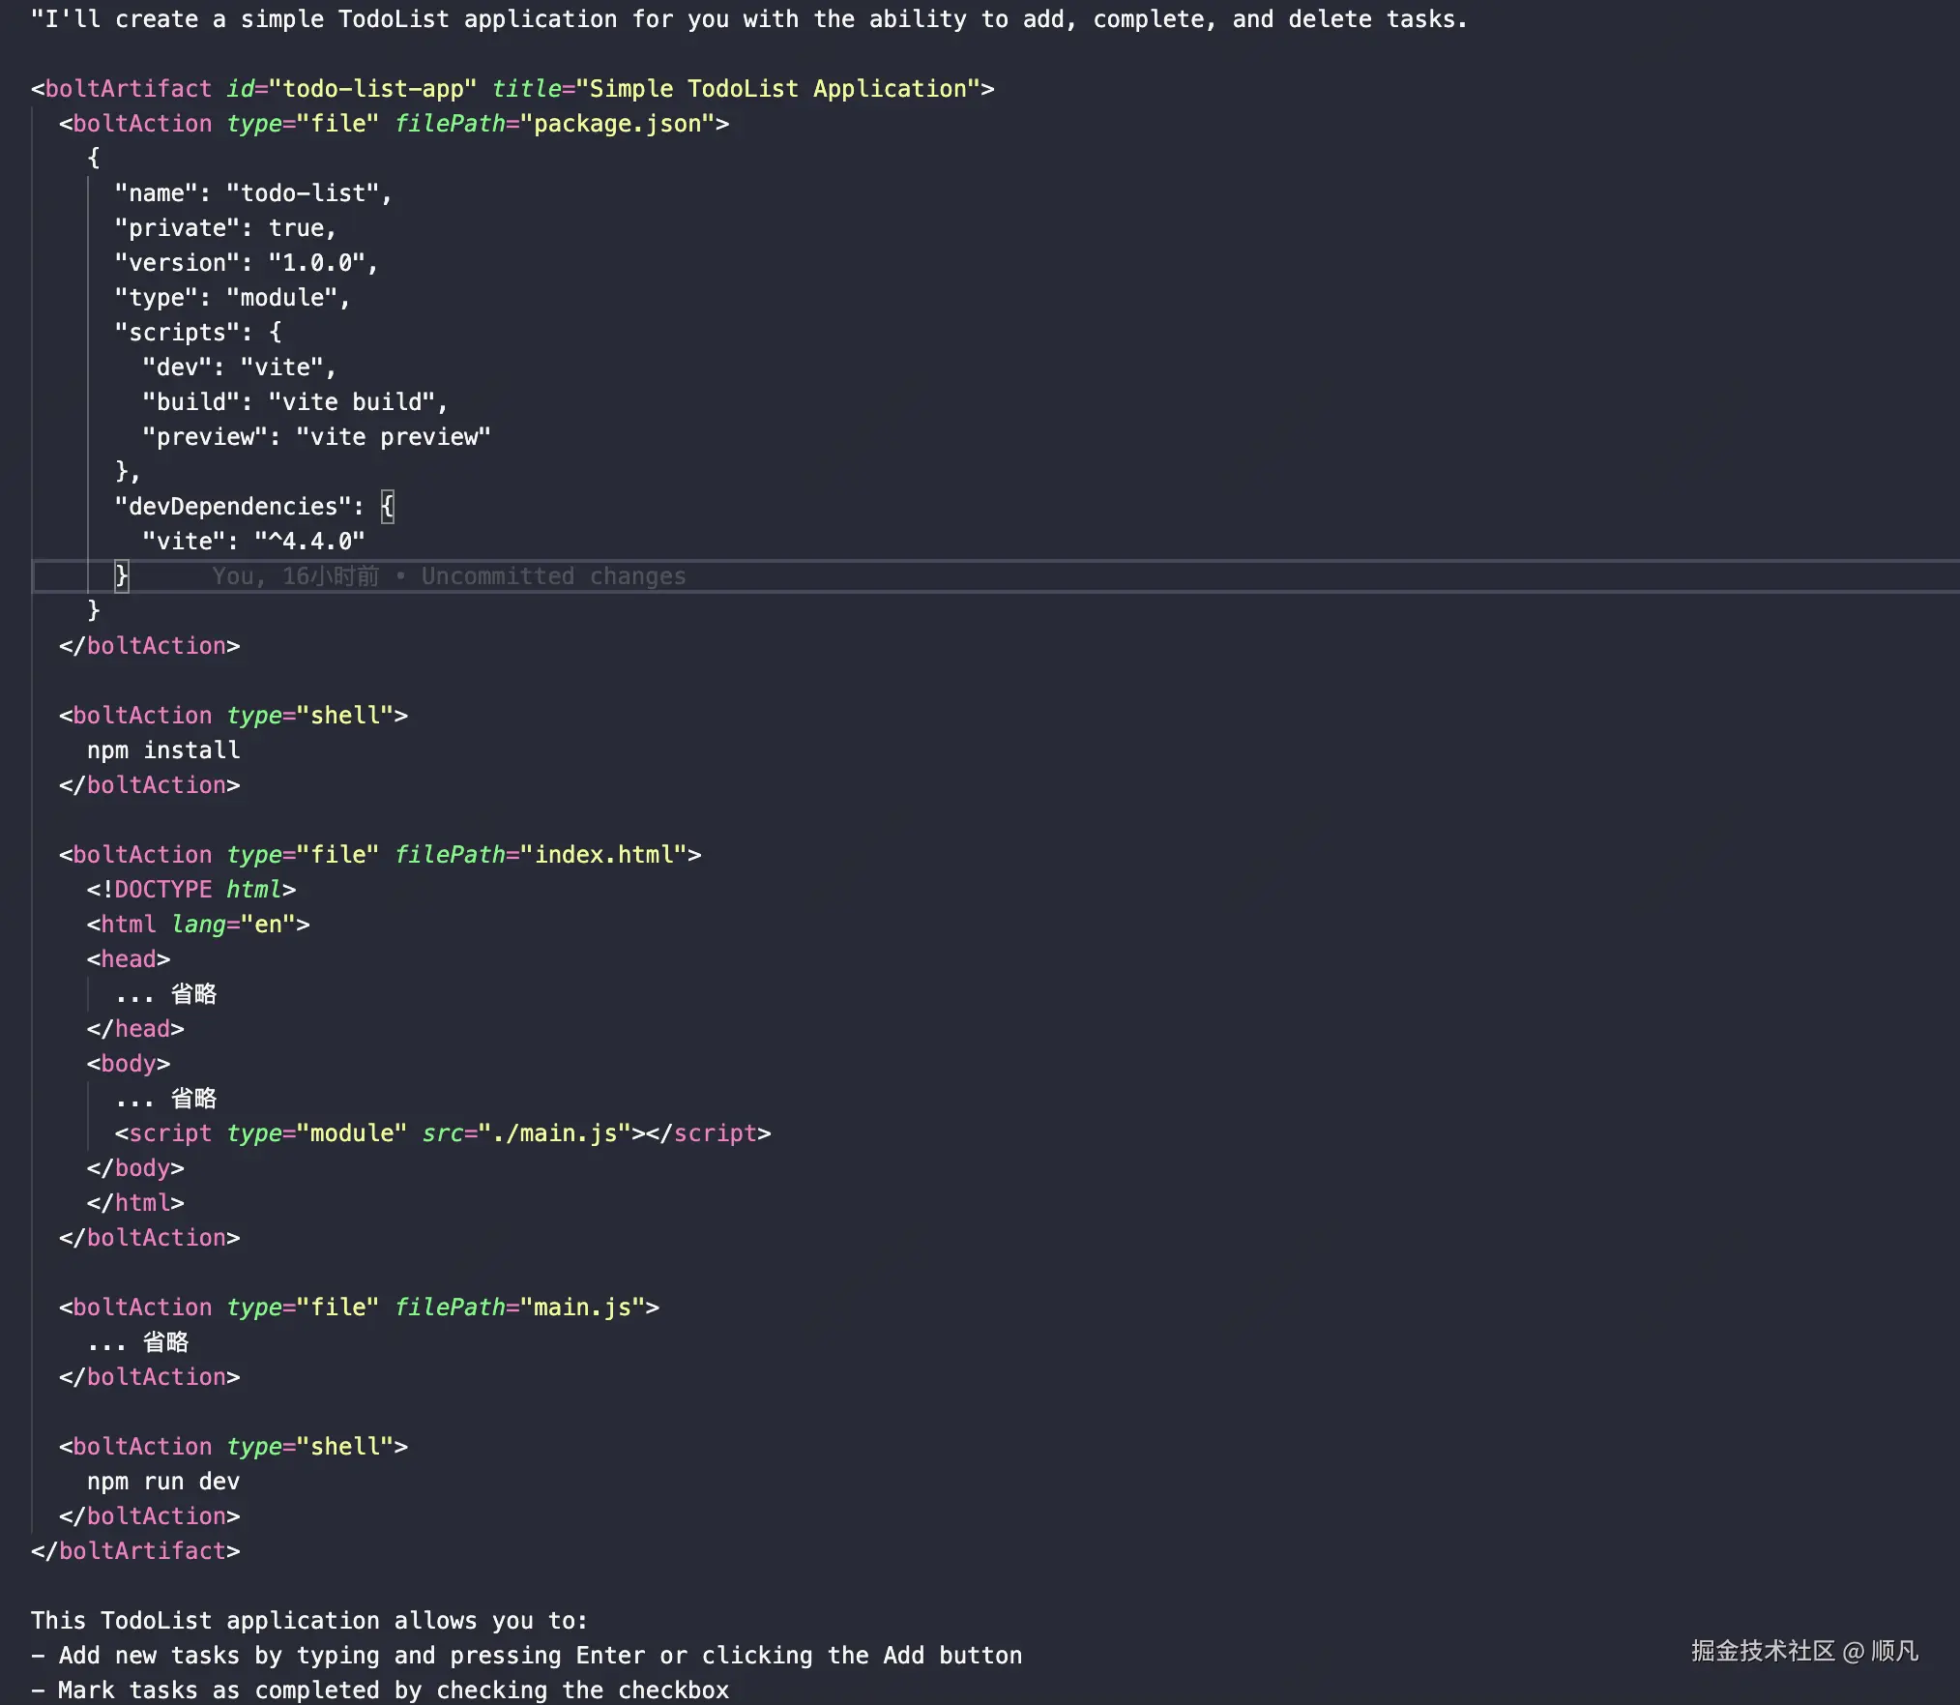Image resolution: width=1960 pixels, height=1705 pixels.
Task: Click the npm install shell command
Action: pyautogui.click(x=162, y=750)
